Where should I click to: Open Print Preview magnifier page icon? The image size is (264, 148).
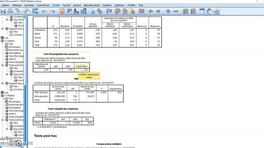[17, 12]
